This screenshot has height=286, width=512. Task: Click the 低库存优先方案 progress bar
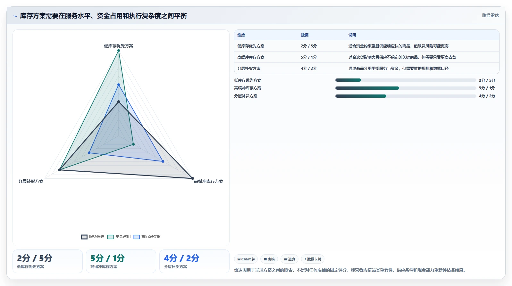pos(406,80)
